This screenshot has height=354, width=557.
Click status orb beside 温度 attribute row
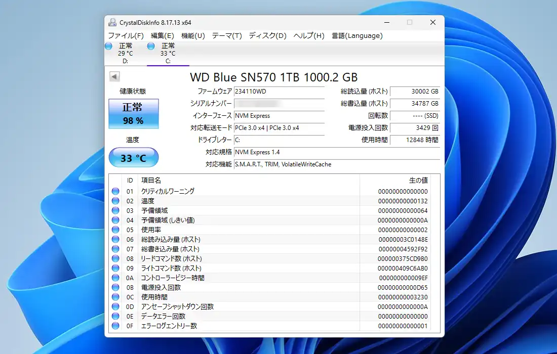point(115,201)
